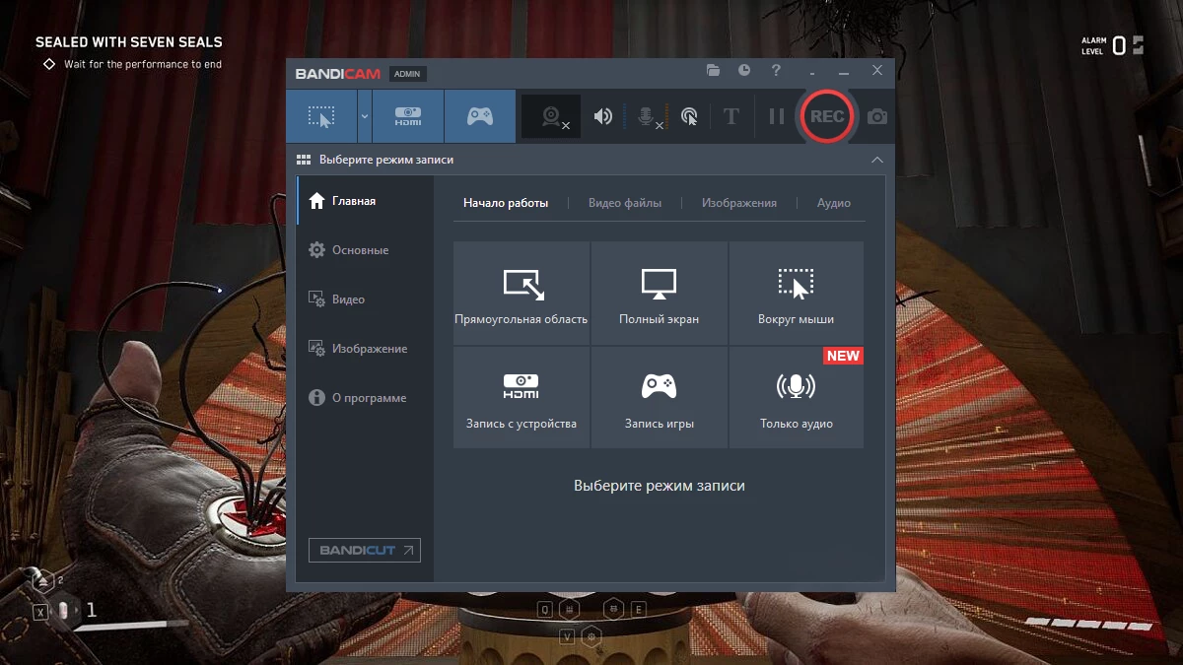1183x665 pixels.
Task: Select game recording mode gamepad icon in toolbar
Action: coord(480,116)
